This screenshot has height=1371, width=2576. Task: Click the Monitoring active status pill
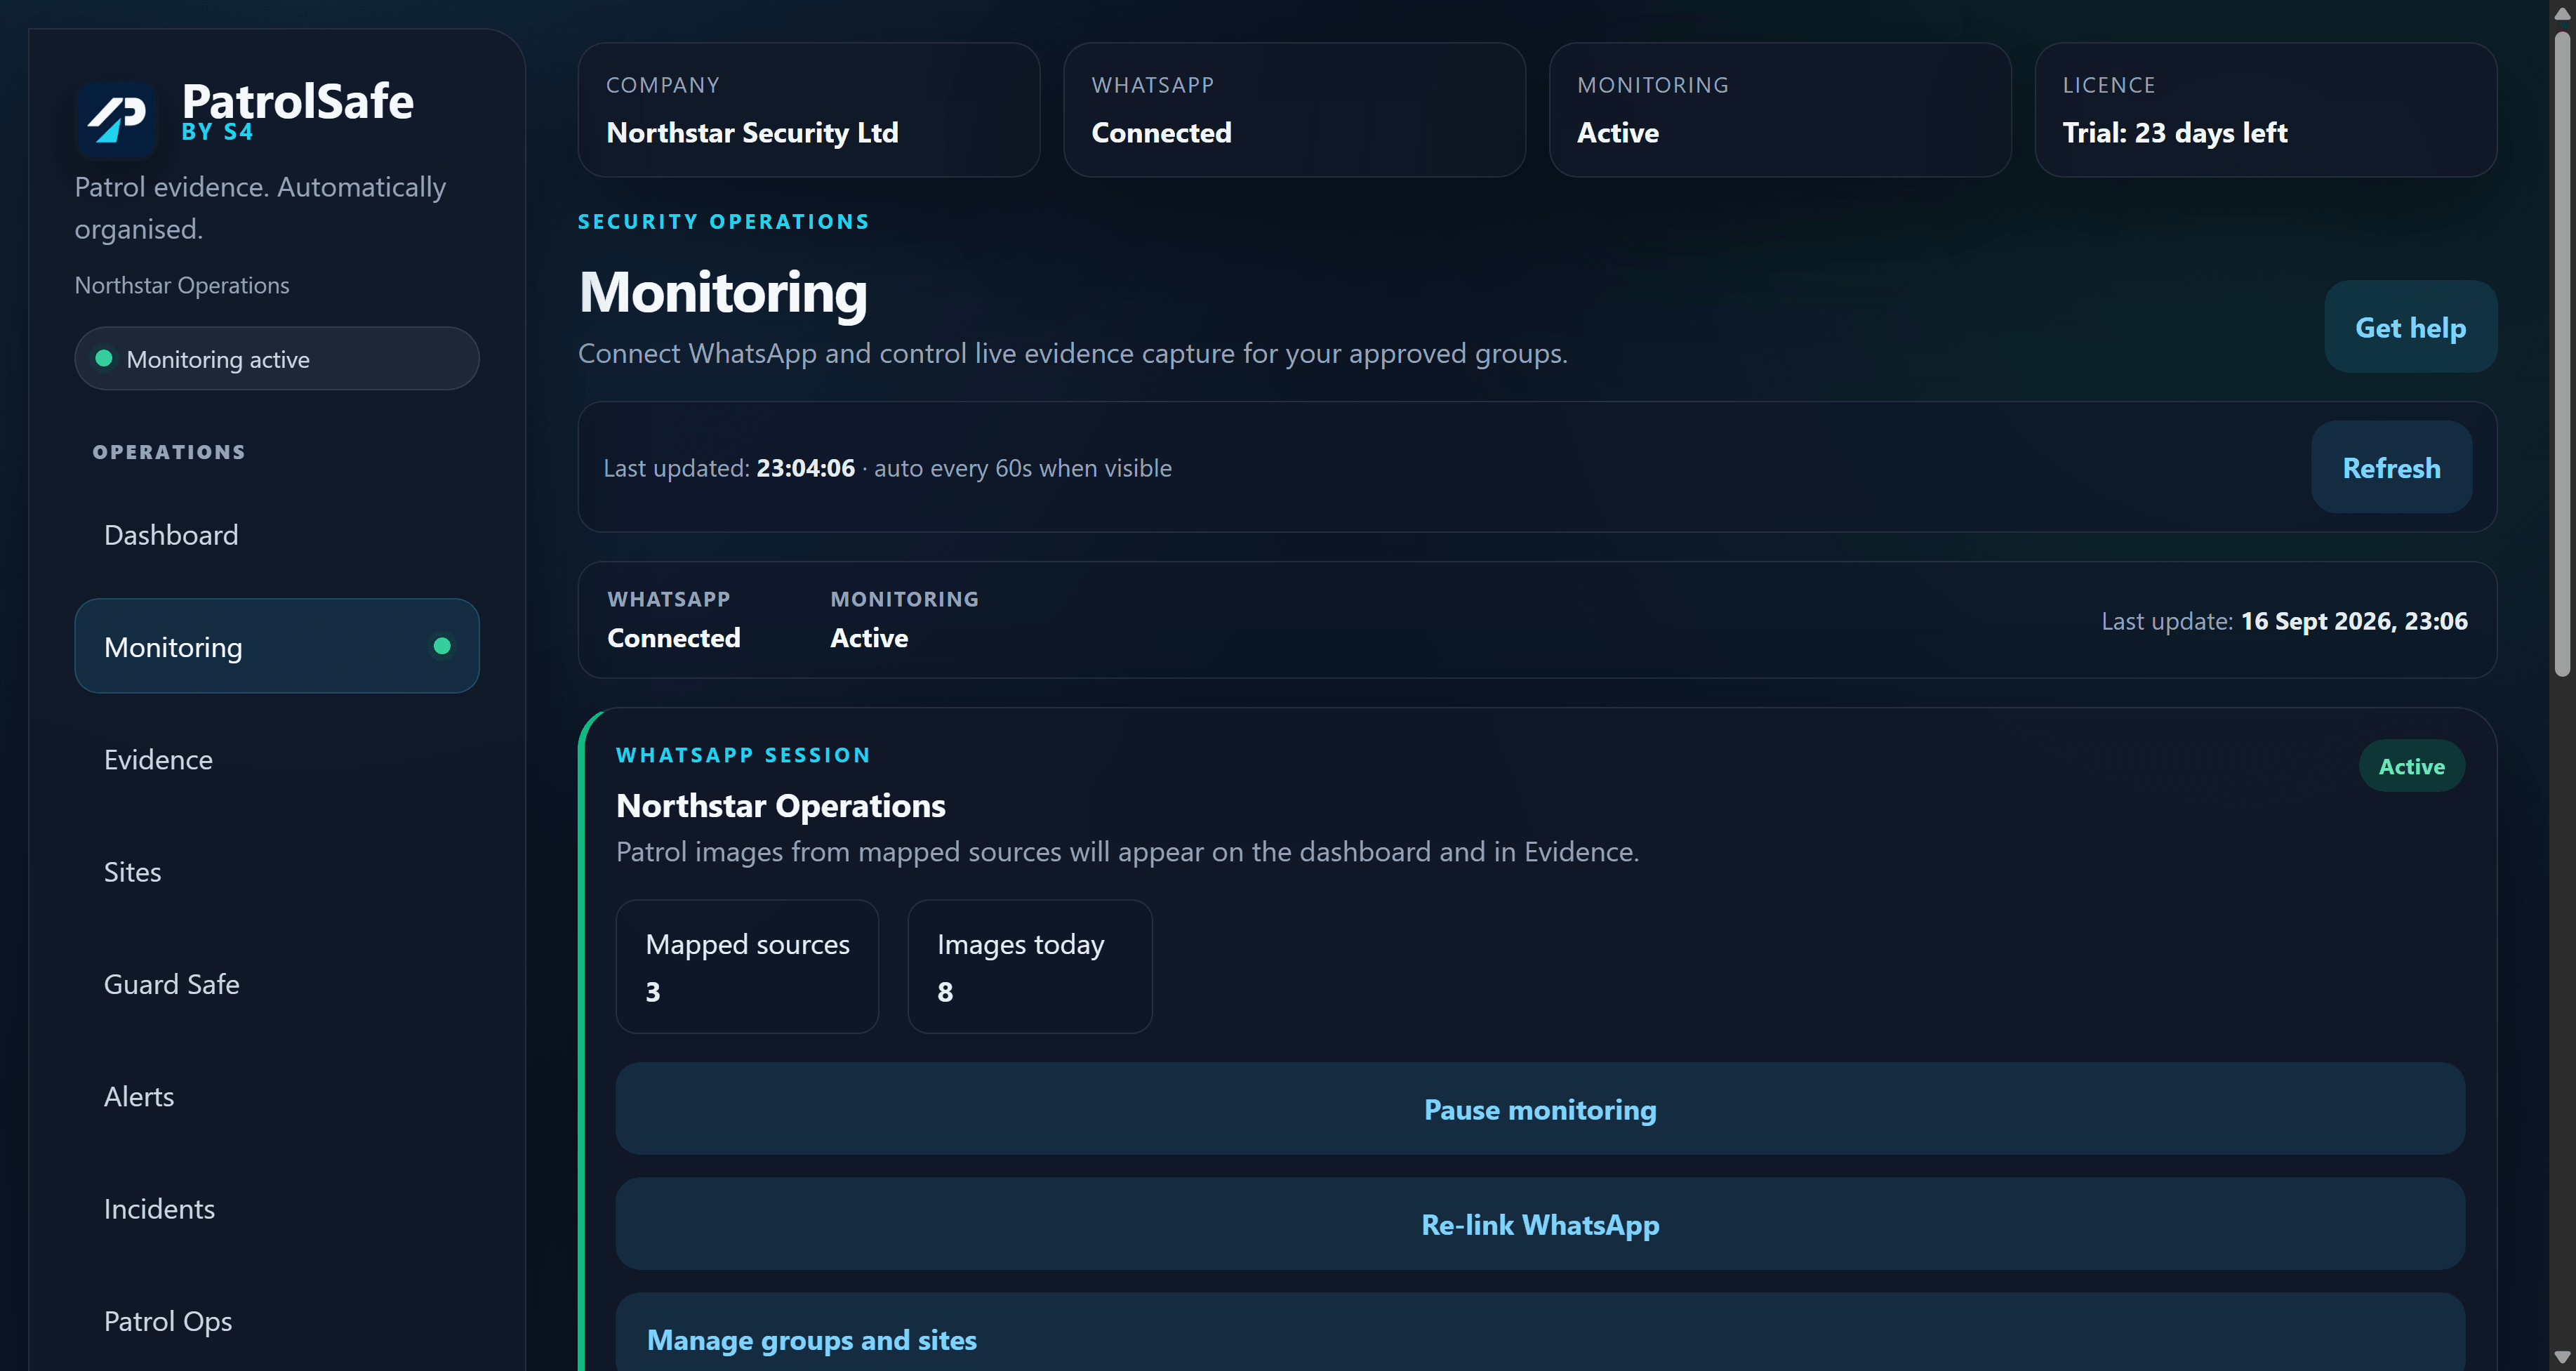pyautogui.click(x=277, y=359)
